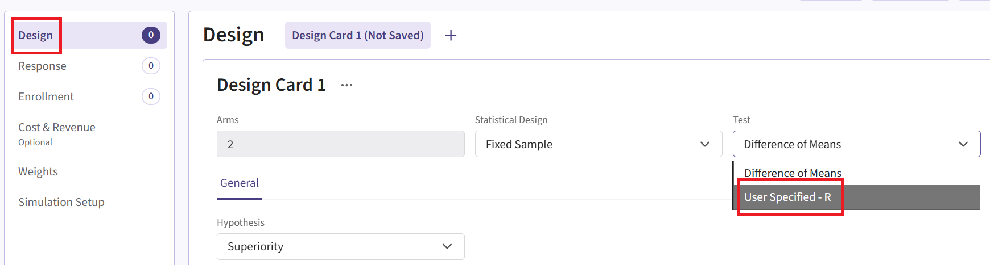
Task: Click the Hypothesis dropdown chevron arrow
Action: 447,246
